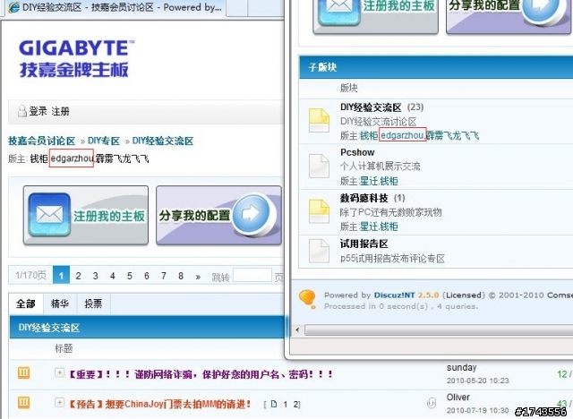Screen dimensions: 573x419
Task: Open page 2 of ChinaJoy thread
Action: (296, 405)
